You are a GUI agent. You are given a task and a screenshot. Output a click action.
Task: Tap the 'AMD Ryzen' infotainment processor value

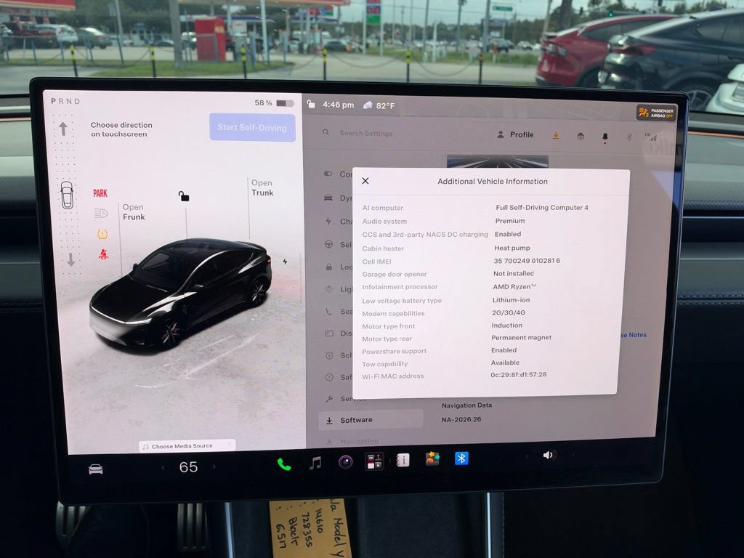(514, 286)
